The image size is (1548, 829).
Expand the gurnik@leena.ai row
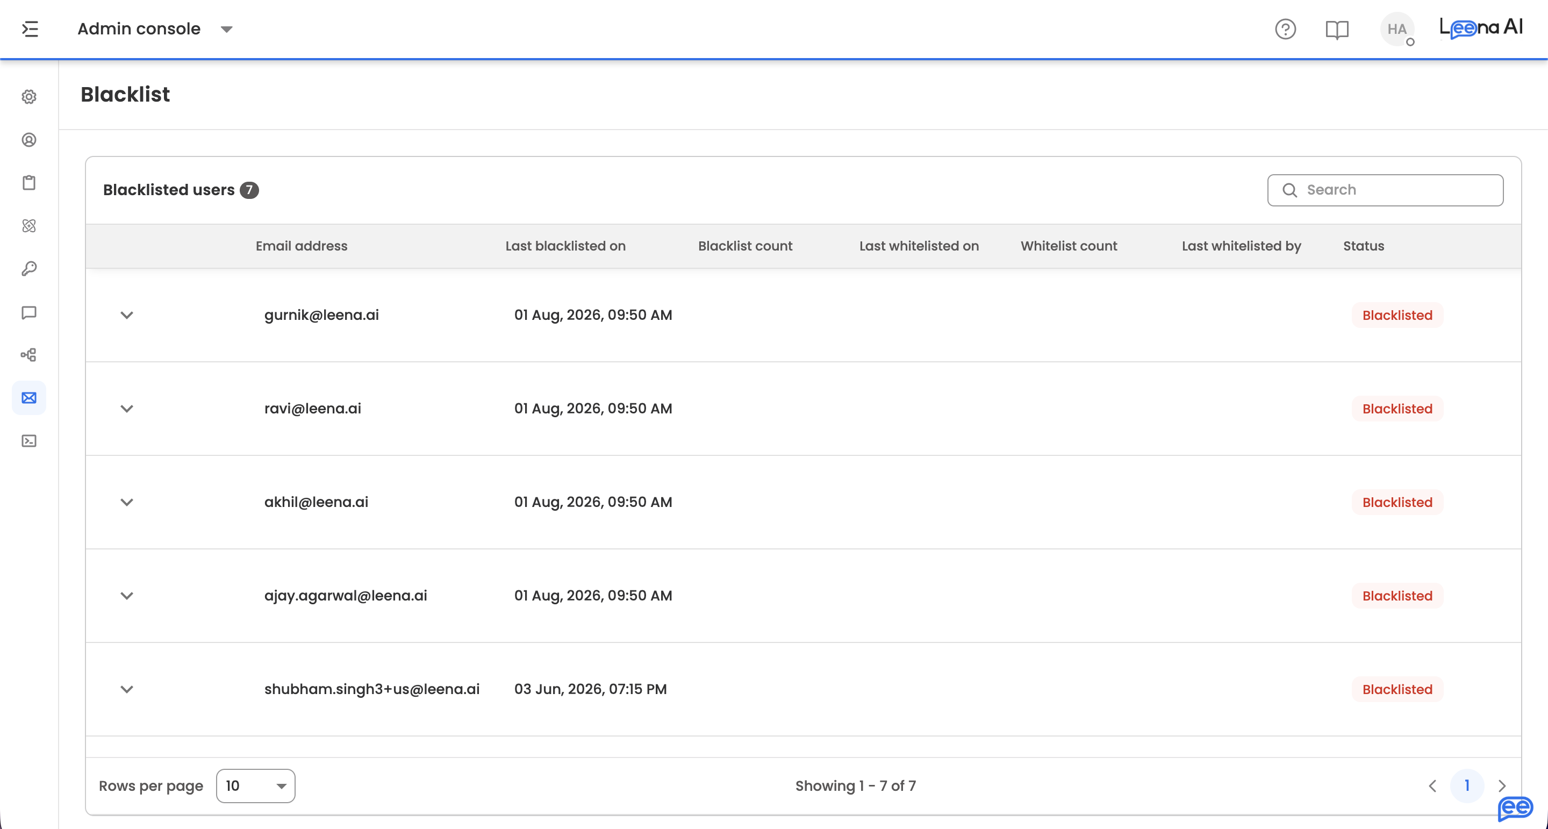tap(127, 315)
